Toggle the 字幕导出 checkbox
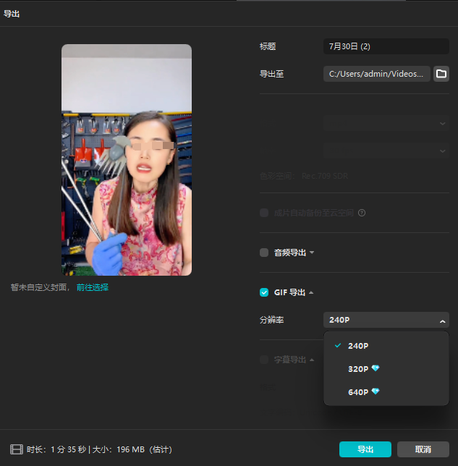The image size is (458, 466). [x=264, y=359]
